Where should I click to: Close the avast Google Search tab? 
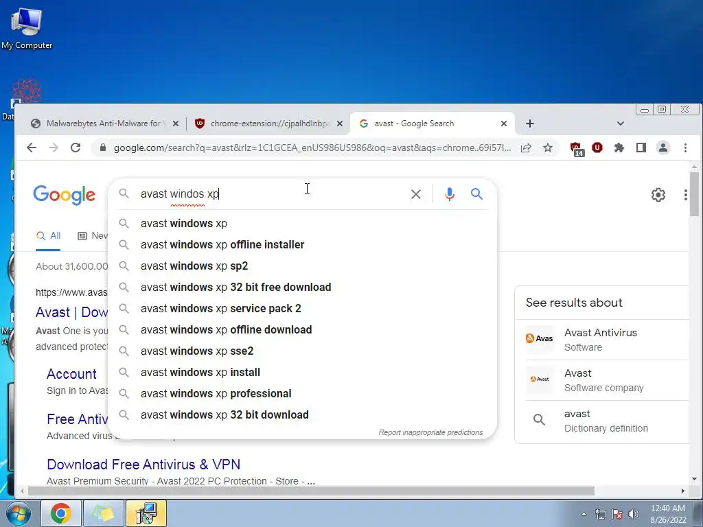(504, 124)
